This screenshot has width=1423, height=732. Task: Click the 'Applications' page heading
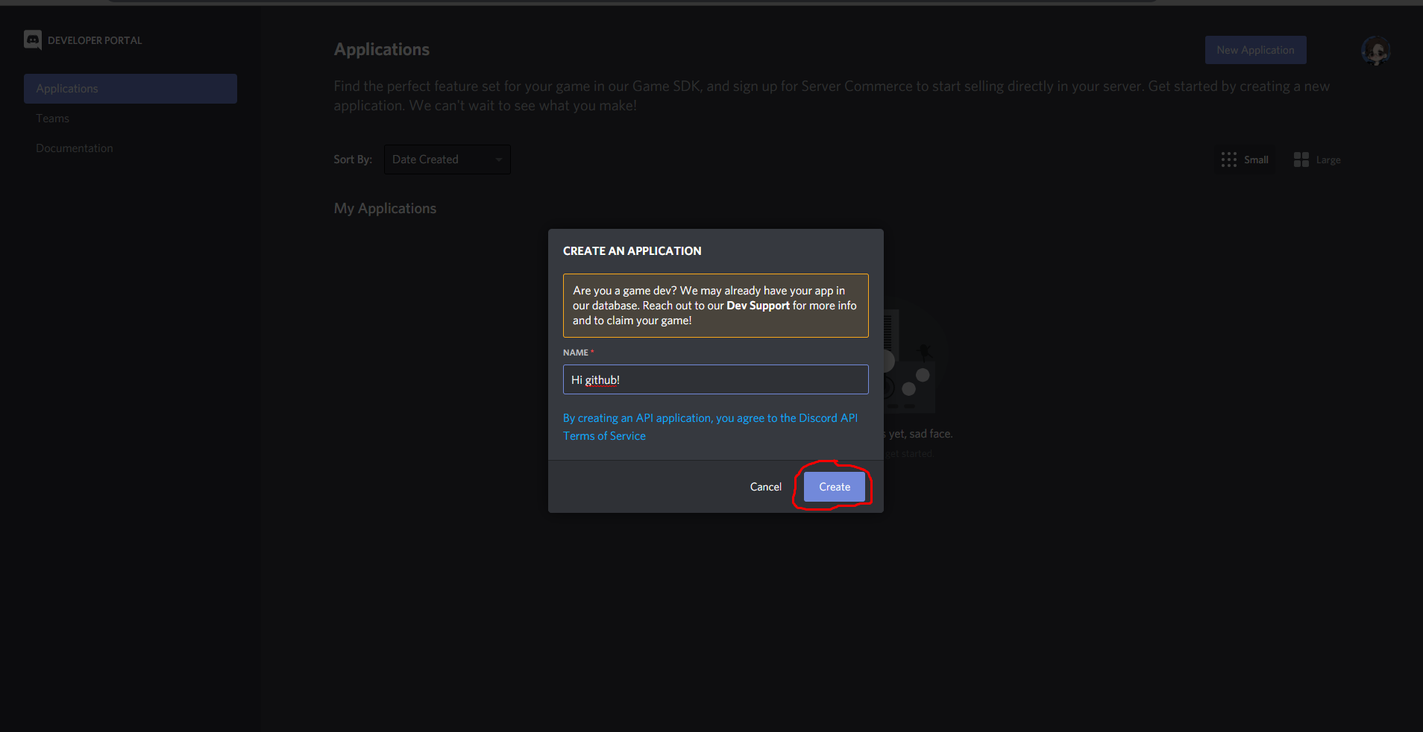coord(382,50)
